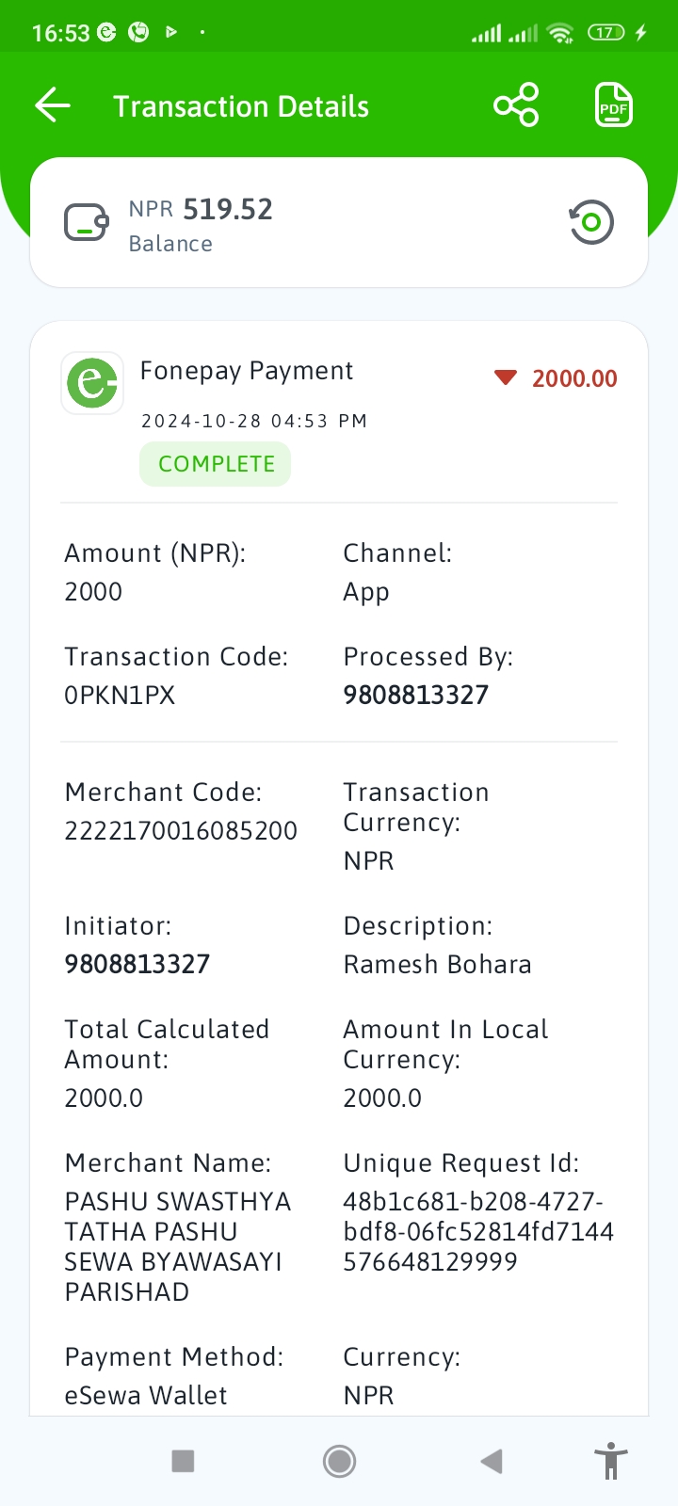Viewport: 678px width, 1506px height.
Task: Tap the Transaction Details title
Action: pos(241,106)
